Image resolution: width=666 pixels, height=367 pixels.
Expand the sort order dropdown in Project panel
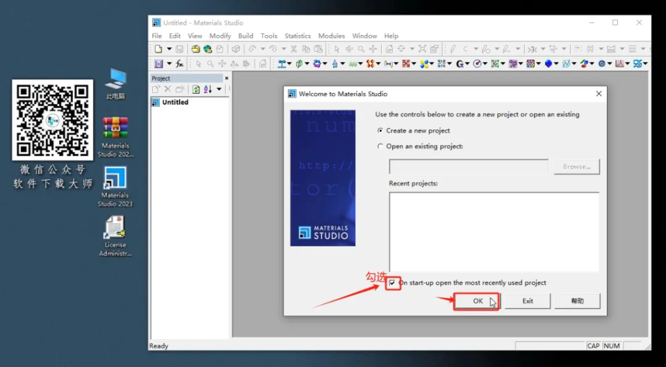[219, 89]
